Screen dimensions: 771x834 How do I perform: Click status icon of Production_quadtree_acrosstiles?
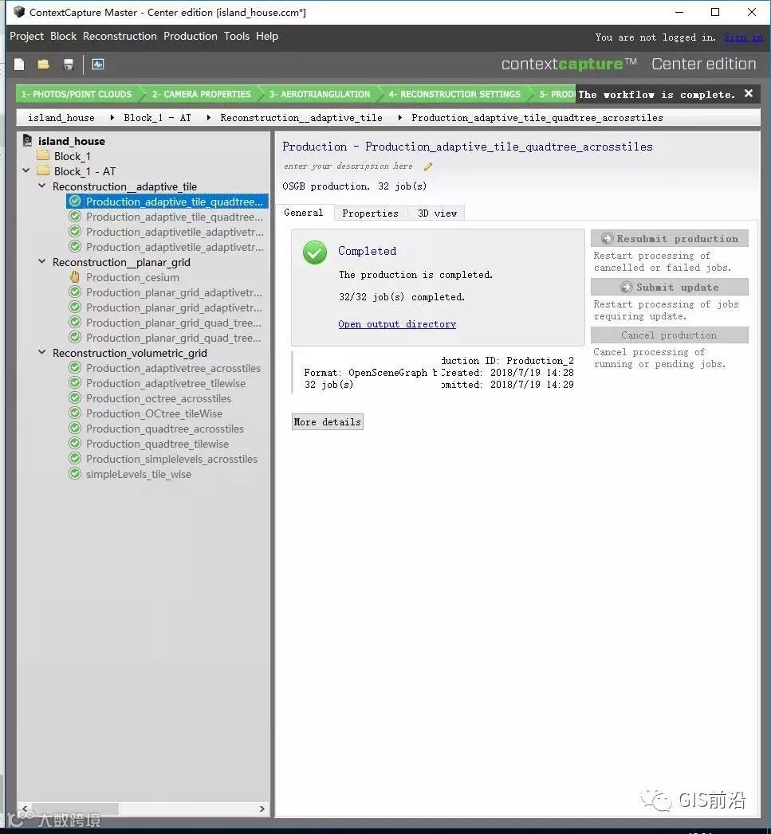tap(75, 429)
